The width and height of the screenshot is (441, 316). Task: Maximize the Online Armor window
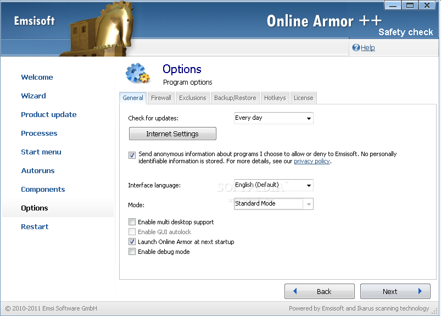pyautogui.click(x=410, y=5)
